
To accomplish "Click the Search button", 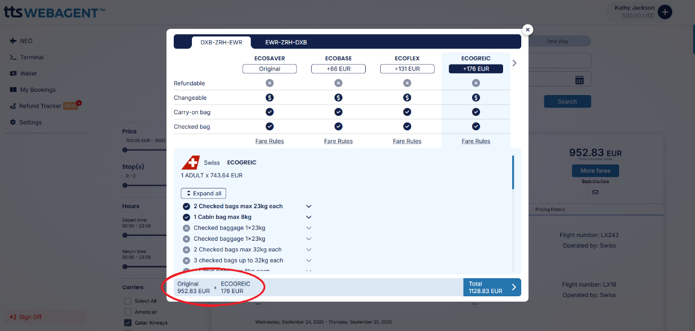I will (567, 101).
